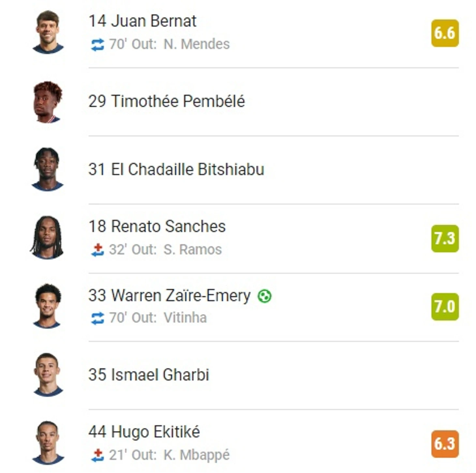Open Juan Bernat's player photo
This screenshot has width=476, height=473.
[x=48, y=32]
